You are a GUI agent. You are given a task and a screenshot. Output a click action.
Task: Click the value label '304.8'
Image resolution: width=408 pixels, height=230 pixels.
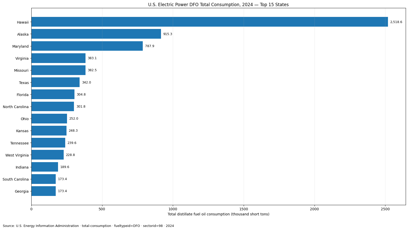click(81, 95)
